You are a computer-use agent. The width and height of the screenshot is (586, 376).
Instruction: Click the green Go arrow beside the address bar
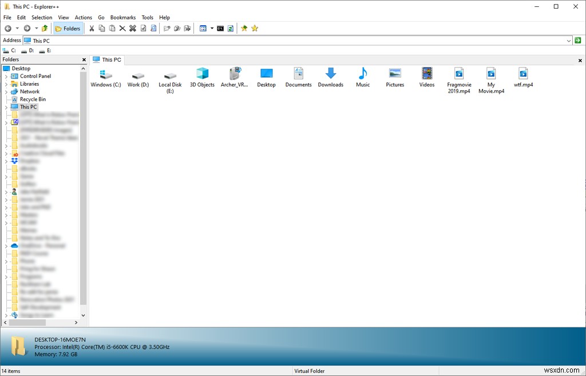(577, 40)
